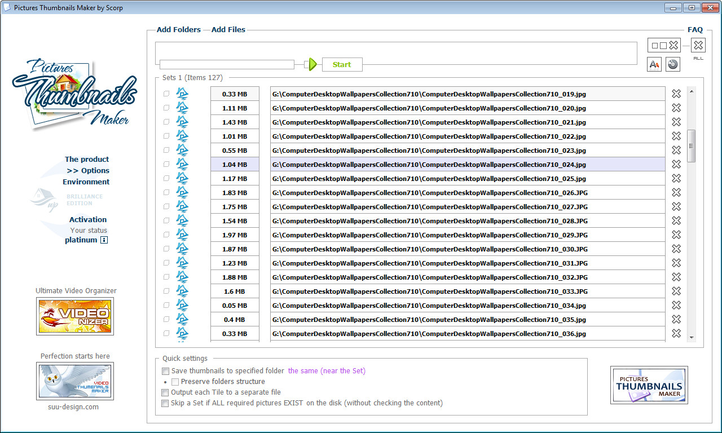The height and width of the screenshot is (433, 722).
Task: Open the font settings Aa icon
Action: (654, 64)
